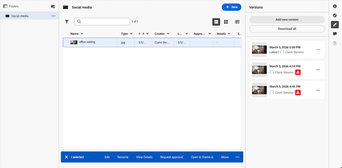Click the Claire Ste... creator cell

(x=162, y=42)
